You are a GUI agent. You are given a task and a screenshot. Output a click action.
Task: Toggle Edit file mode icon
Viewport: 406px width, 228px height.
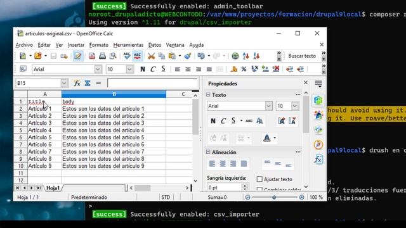click(77, 56)
